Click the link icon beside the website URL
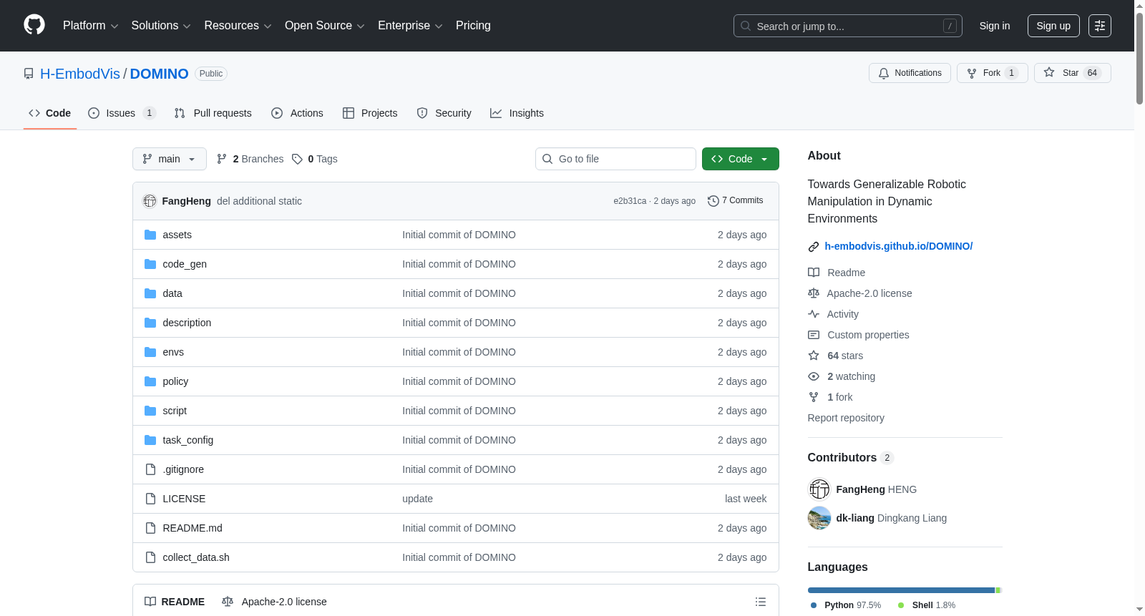Viewport: 1145px width, 616px height. pyautogui.click(x=814, y=247)
